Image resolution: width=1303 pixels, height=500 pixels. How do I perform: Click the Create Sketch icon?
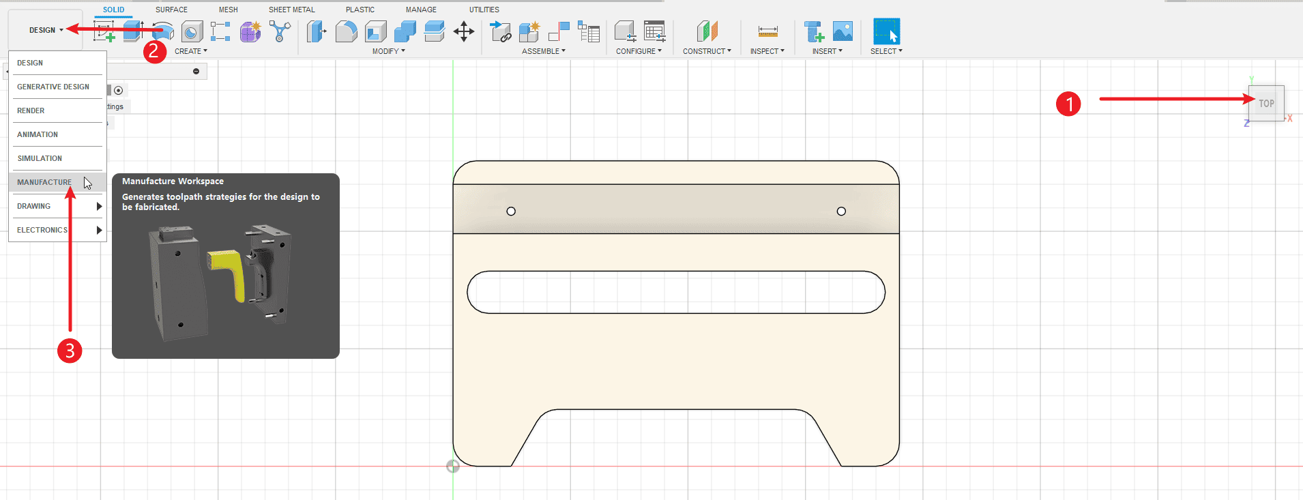104,31
